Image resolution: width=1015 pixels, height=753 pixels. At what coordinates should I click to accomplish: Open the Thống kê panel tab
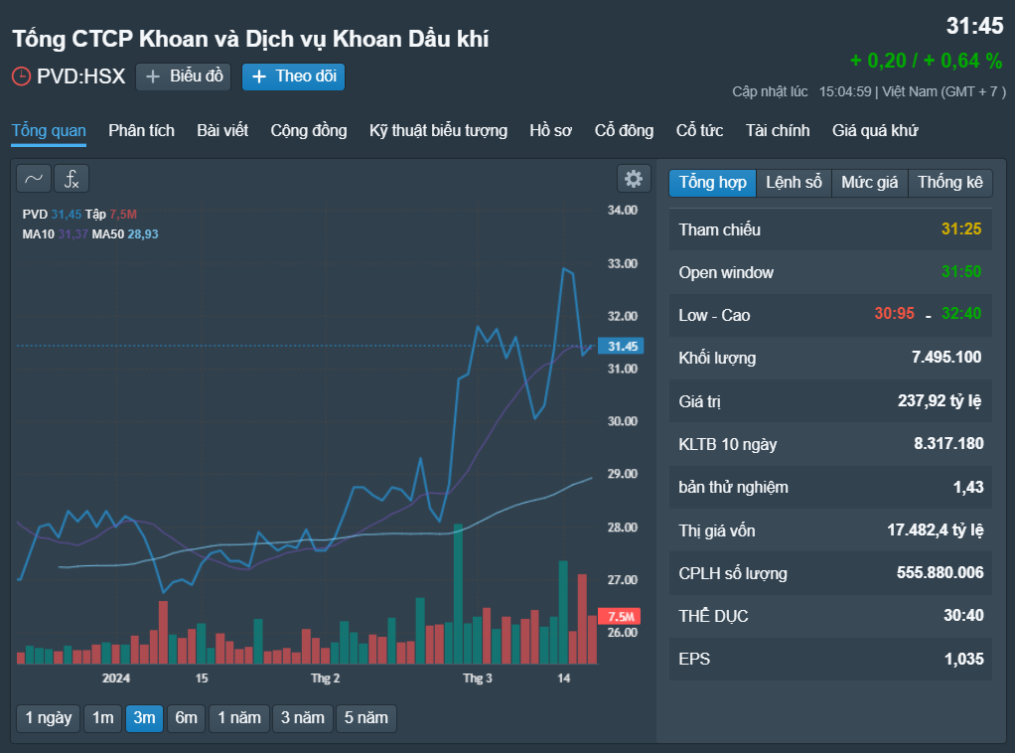click(950, 183)
